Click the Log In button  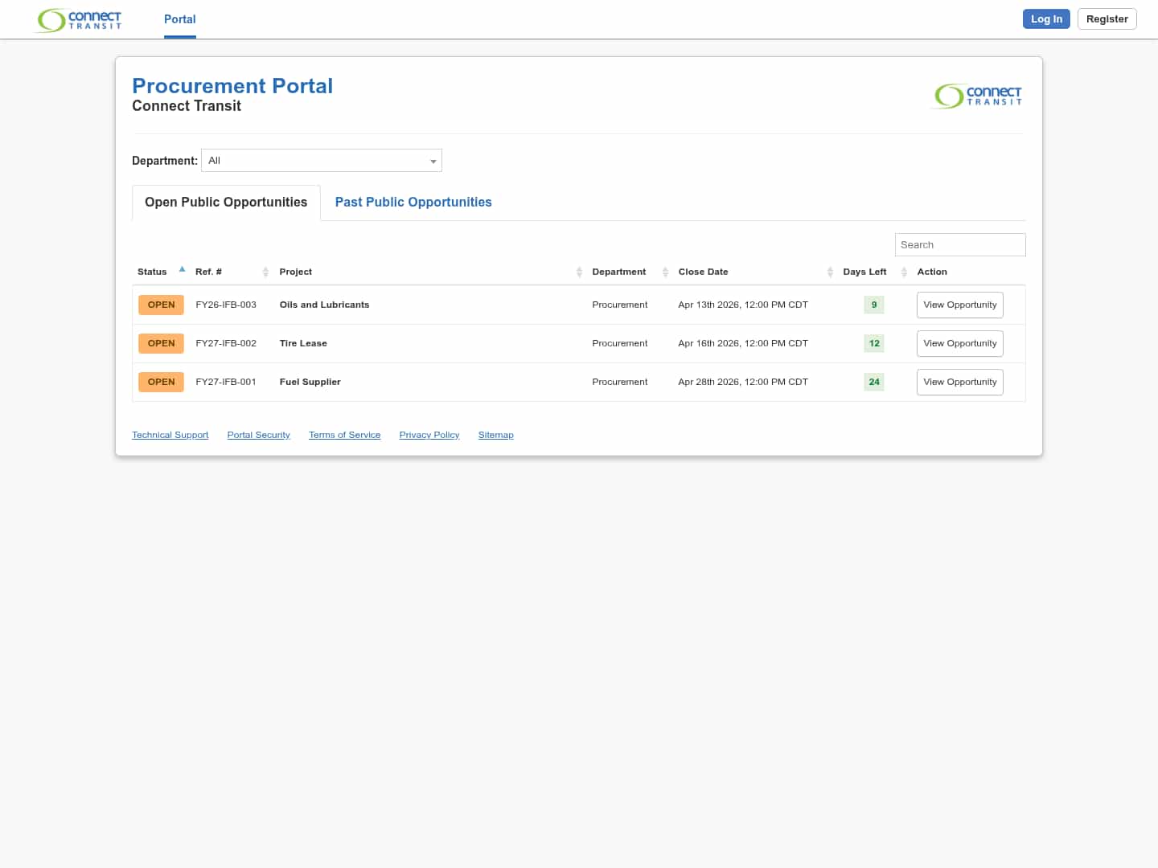pyautogui.click(x=1046, y=18)
